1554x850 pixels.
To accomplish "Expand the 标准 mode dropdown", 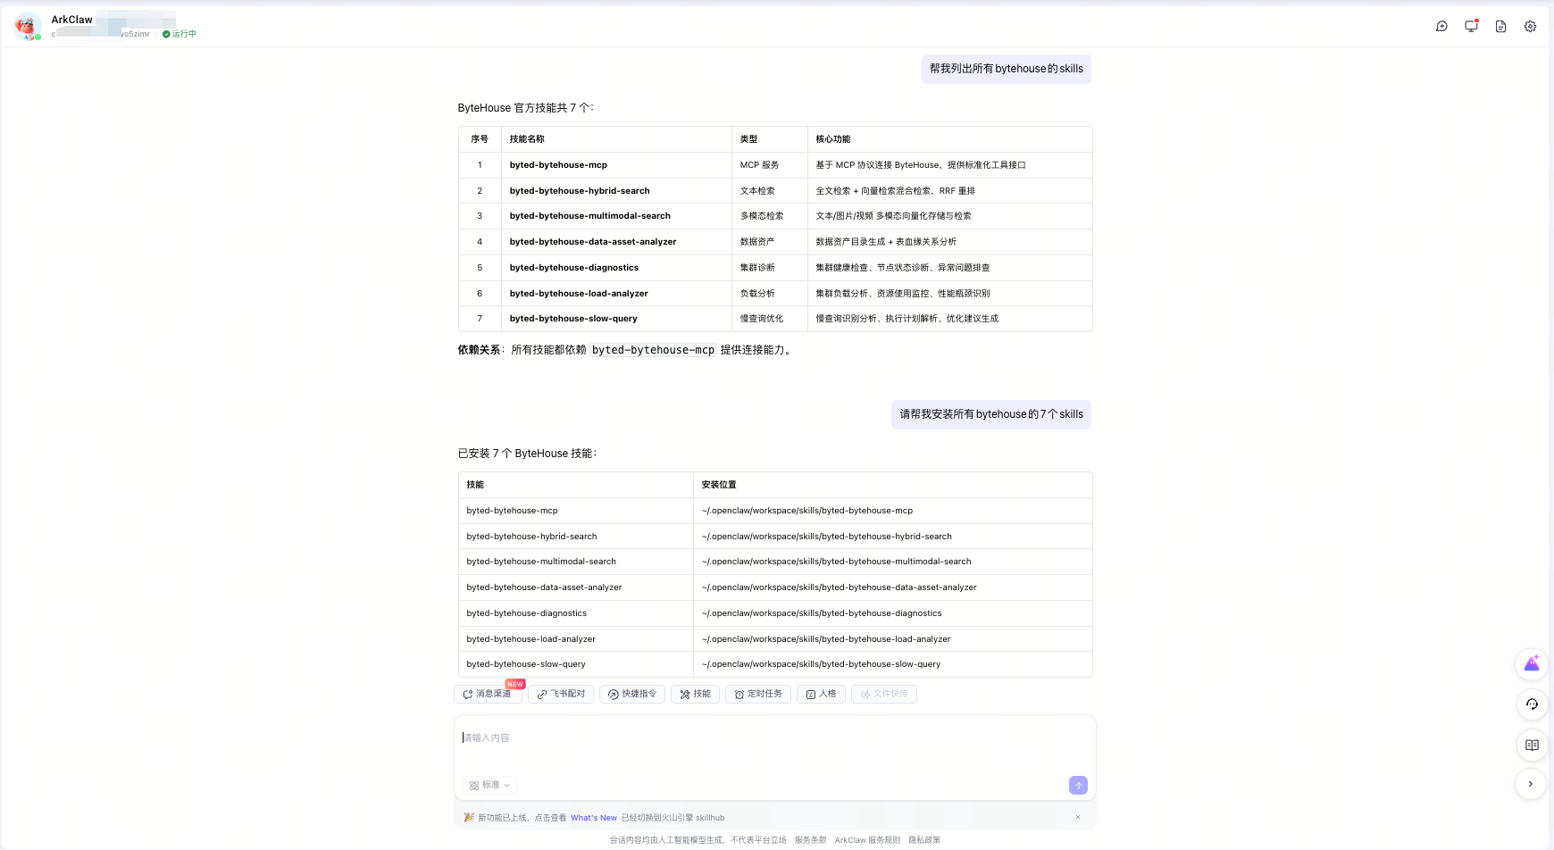I will 490,785.
